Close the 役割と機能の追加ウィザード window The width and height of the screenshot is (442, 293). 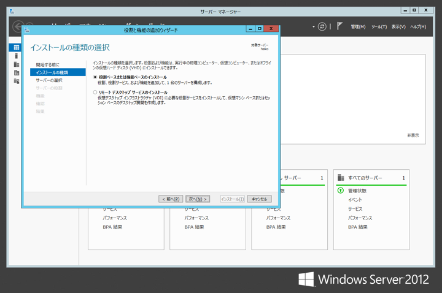pyautogui.click(x=271, y=28)
